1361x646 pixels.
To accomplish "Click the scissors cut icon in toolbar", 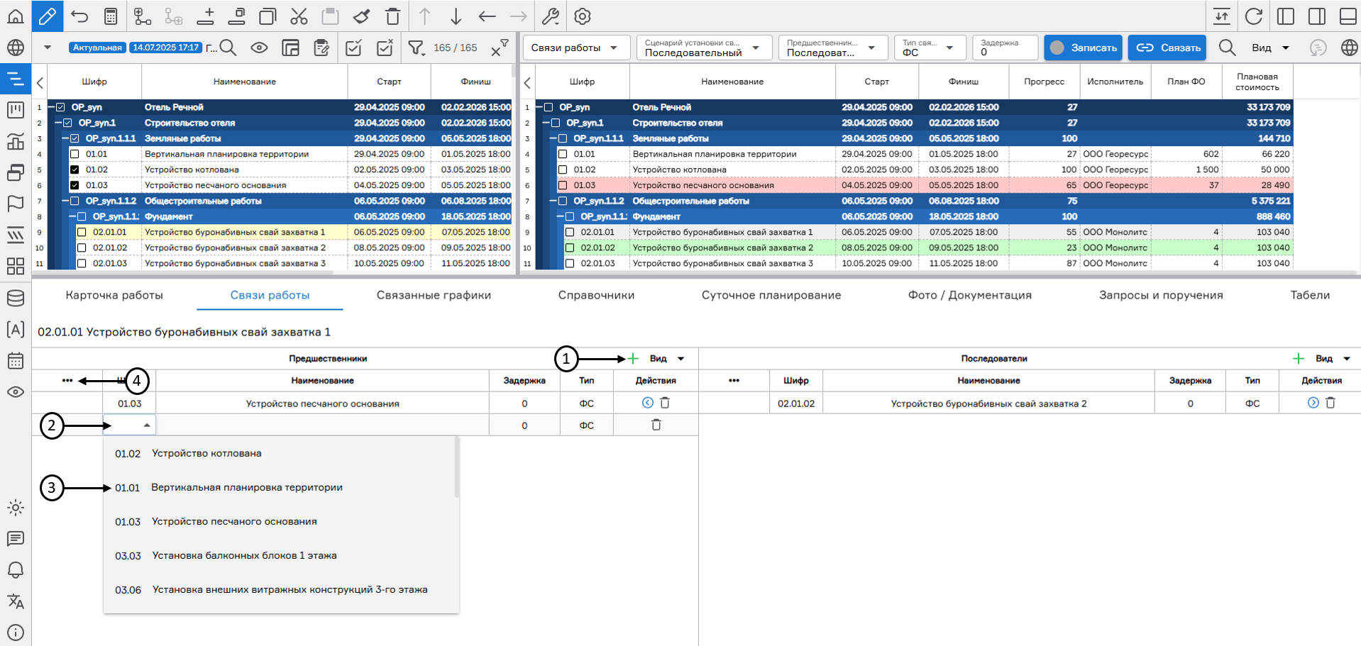I will click(299, 16).
